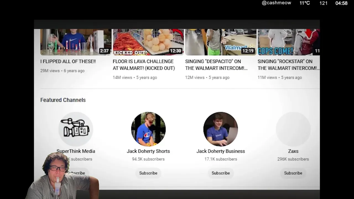This screenshot has width=354, height=199.
Task: Open 'SINGING "ROCKSTAR" ON THE WALMART INTERCOM' title
Action: (289, 65)
